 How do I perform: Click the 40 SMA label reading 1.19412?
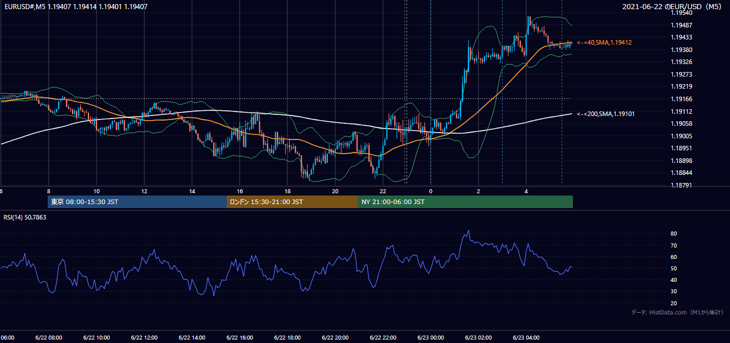[x=604, y=42]
